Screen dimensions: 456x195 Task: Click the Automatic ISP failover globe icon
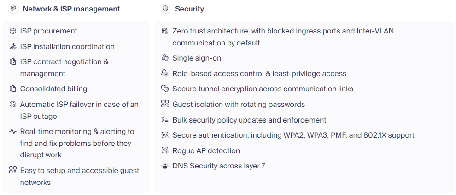click(13, 104)
